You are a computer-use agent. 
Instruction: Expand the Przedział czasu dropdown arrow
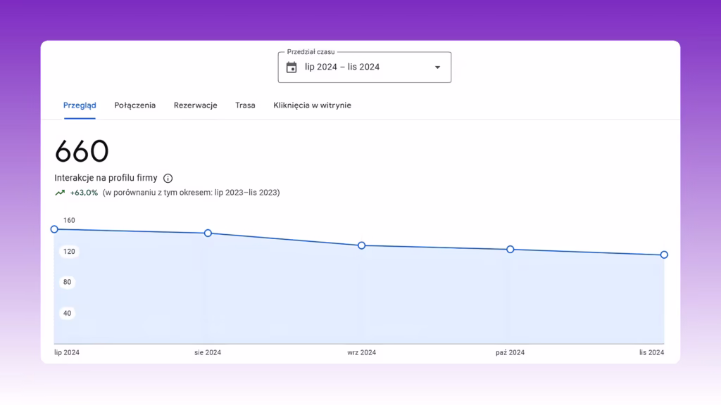437,67
